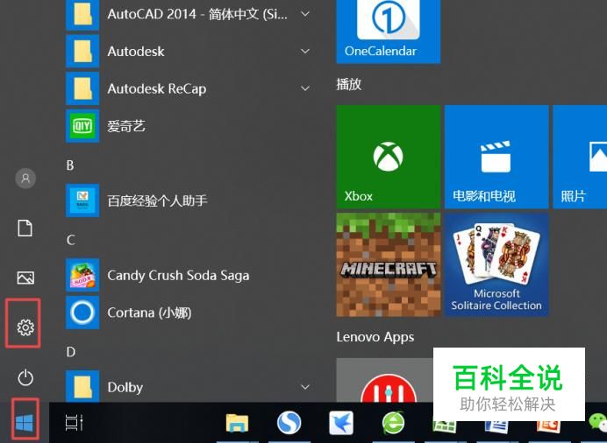Screen dimensions: 607x443
Task: Expand the Autodesk ReCap folder chevron
Action: [305, 88]
